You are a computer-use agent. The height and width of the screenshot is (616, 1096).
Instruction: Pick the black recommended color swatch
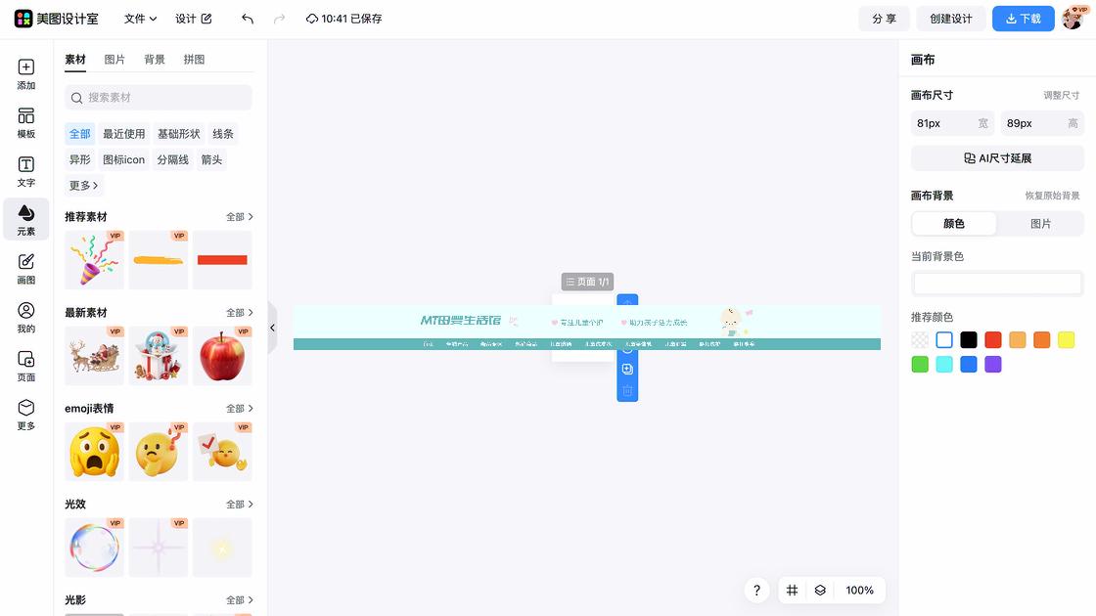(968, 340)
